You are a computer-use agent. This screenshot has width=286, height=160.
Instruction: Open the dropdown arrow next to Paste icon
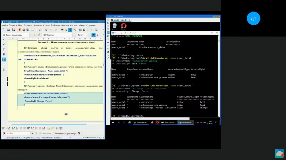click(x=42, y=30)
